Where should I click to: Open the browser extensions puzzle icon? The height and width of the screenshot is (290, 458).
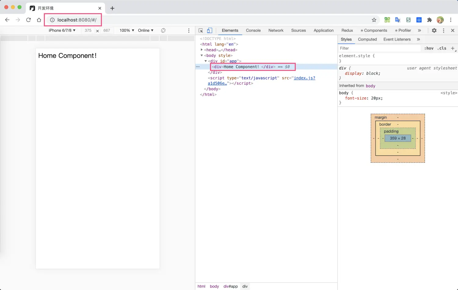429,20
